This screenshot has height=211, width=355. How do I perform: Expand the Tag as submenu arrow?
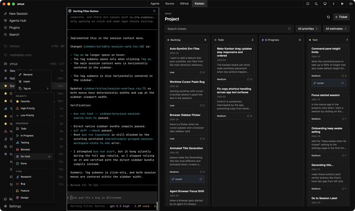pyautogui.click(x=47, y=89)
